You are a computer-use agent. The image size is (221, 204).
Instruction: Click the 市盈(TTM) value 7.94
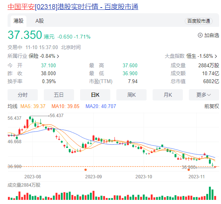(x=133, y=81)
